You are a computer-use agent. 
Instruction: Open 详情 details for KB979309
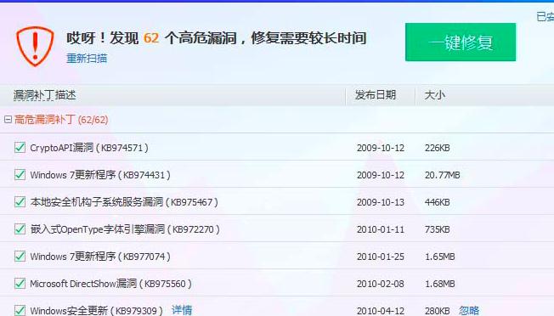(x=182, y=310)
